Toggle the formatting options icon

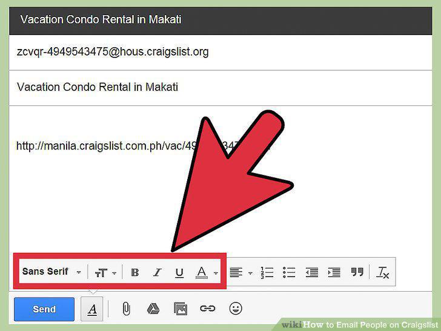pos(91,309)
